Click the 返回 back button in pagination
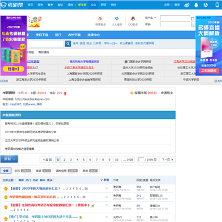Image resolution: width=222 pixels, height=222 pixels. coord(47,160)
